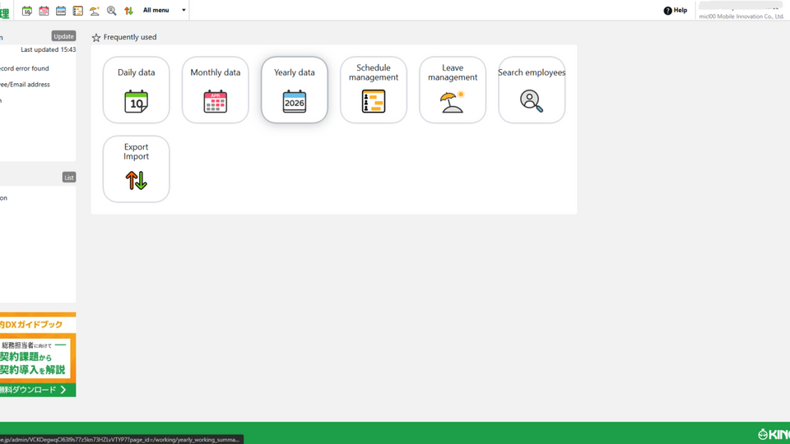Screen dimensions: 790x444
Task: Open the Export Import tile
Action: [x=136, y=169]
